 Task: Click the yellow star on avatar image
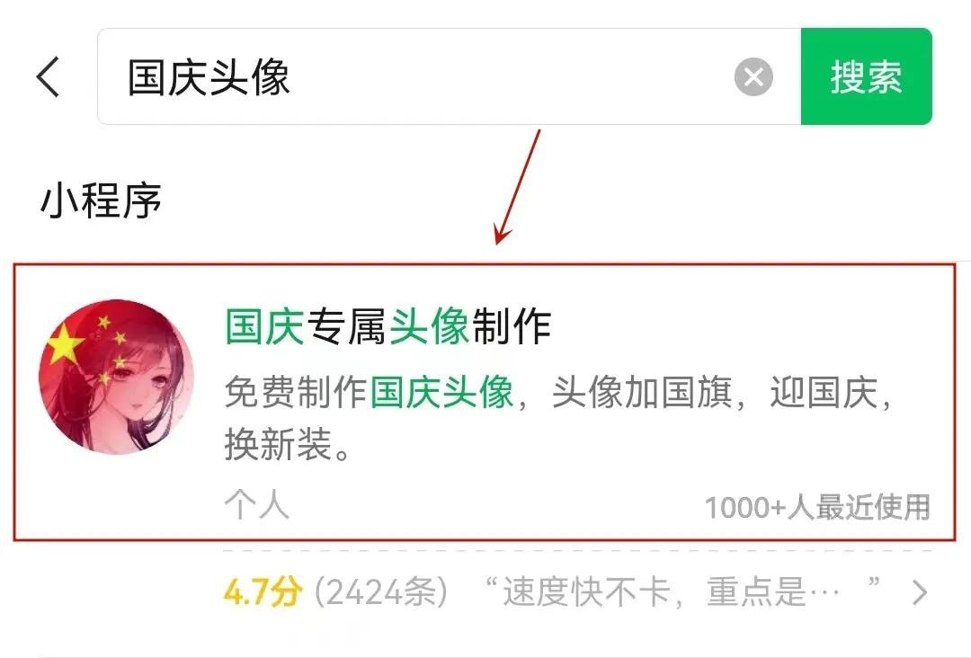[65, 342]
